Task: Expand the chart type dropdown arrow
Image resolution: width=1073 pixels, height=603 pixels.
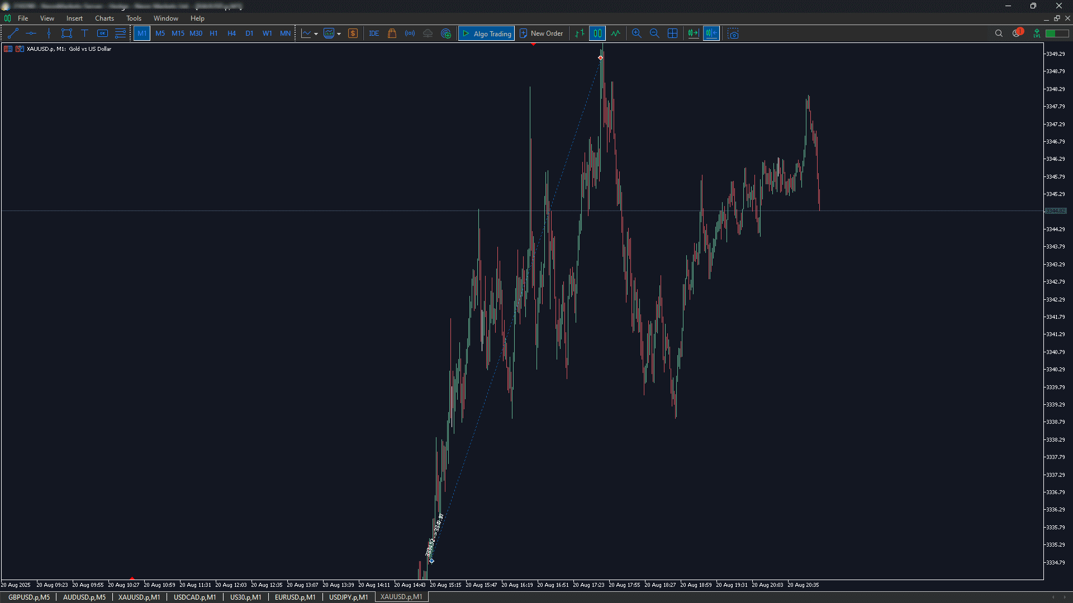Action: click(x=316, y=34)
